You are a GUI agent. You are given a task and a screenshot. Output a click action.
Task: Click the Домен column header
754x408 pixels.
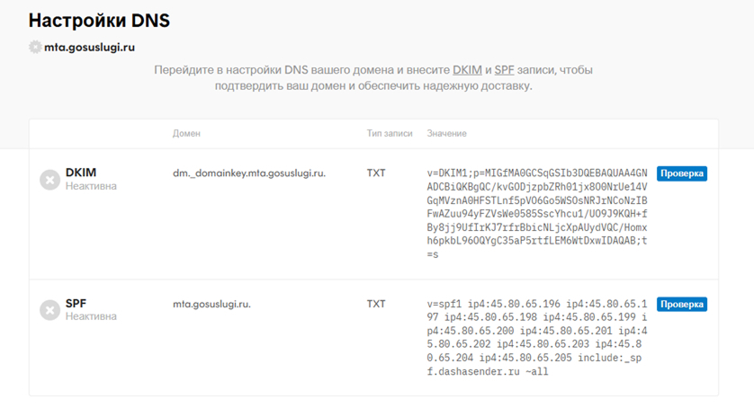186,133
